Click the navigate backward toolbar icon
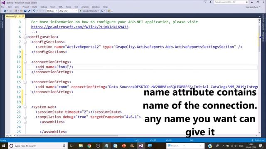 (5, 11)
